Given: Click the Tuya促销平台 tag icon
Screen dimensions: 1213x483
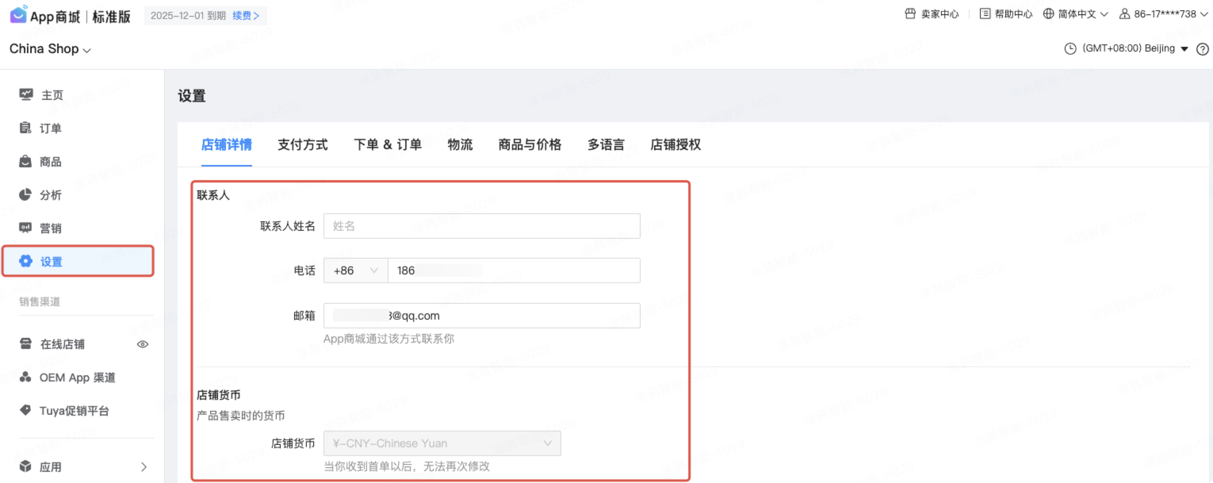Looking at the screenshot, I should 25,410.
